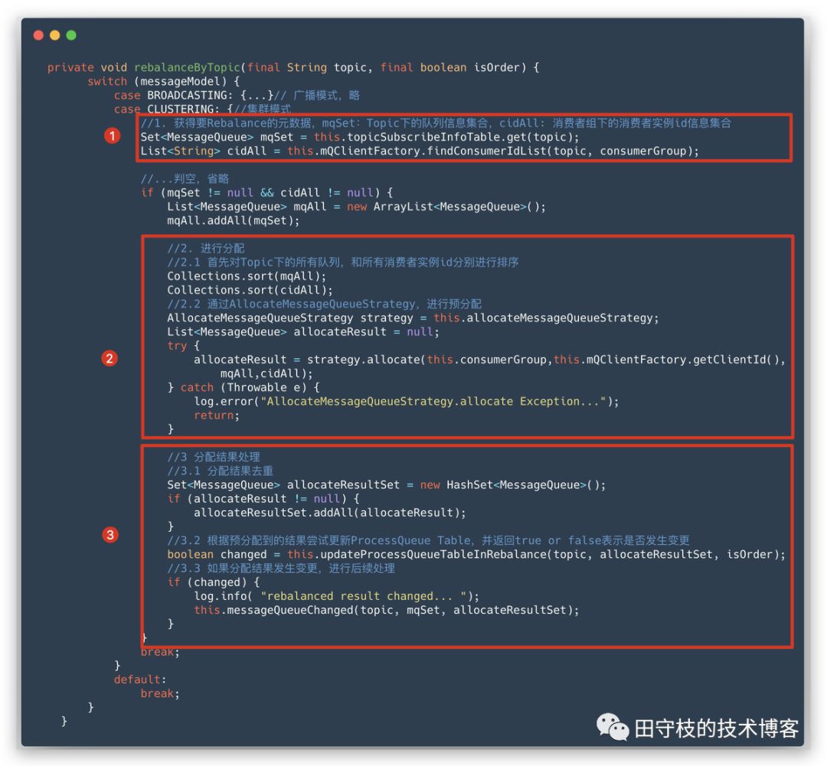Click the 'case CLUSTERING: {' line
The width and height of the screenshot is (827, 766).
(202, 109)
